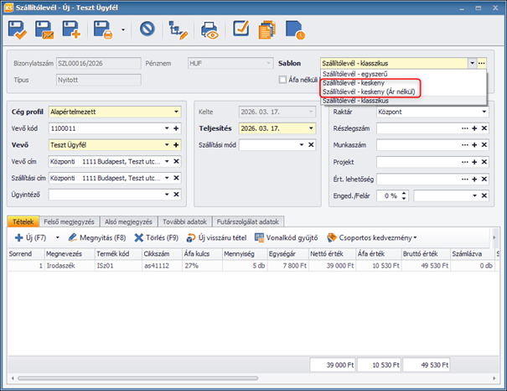Expand the Új (F7) arrow

point(57,237)
